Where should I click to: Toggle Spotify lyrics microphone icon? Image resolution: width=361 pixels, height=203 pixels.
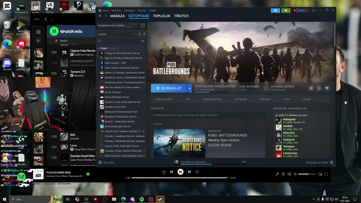tap(277, 174)
